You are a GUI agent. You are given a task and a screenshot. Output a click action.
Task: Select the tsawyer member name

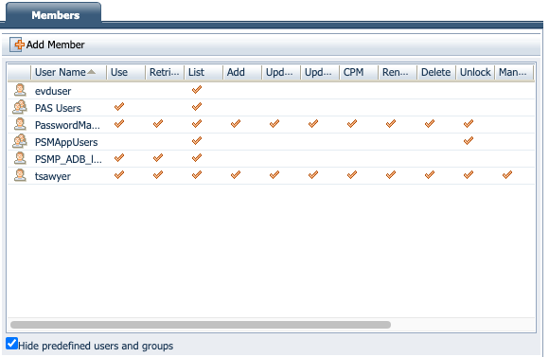[52, 176]
